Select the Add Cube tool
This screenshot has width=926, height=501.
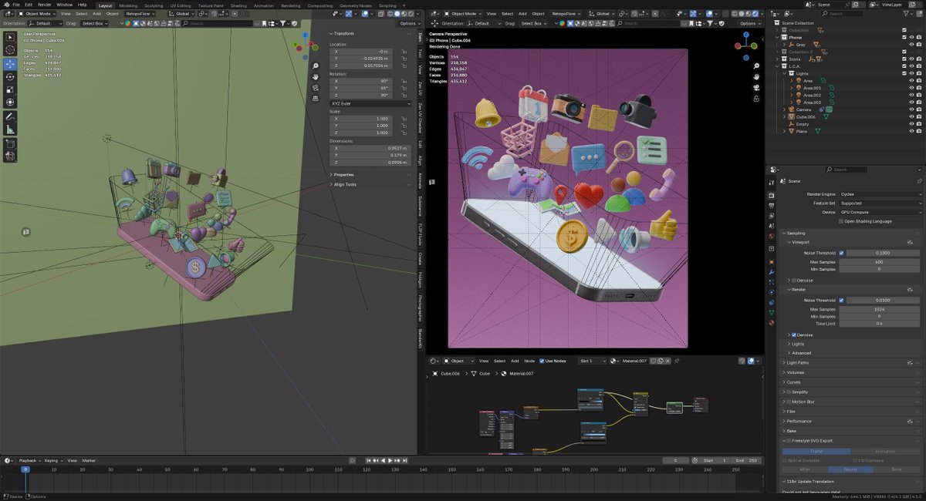tap(10, 144)
